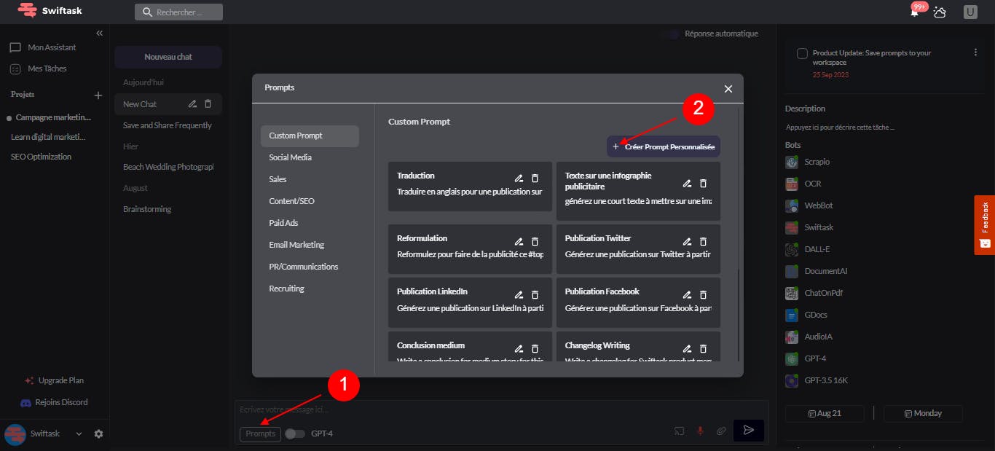Edit the Traduction prompt with pencil icon
995x451 pixels.
[x=519, y=178]
